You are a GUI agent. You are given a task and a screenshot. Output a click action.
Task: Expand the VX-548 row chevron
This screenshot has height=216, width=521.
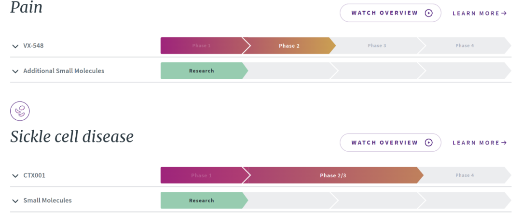(x=15, y=46)
